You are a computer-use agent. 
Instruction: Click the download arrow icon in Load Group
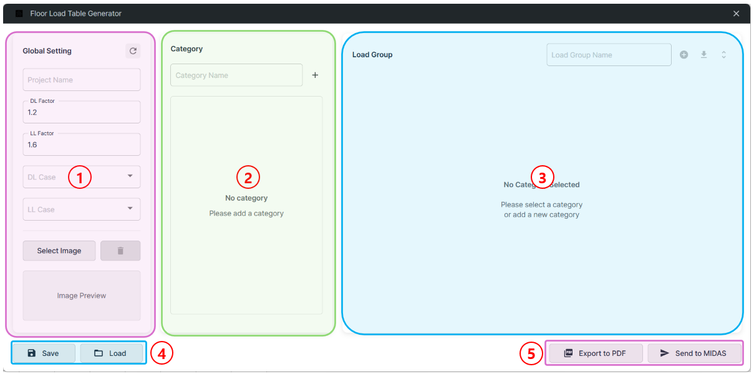click(703, 55)
